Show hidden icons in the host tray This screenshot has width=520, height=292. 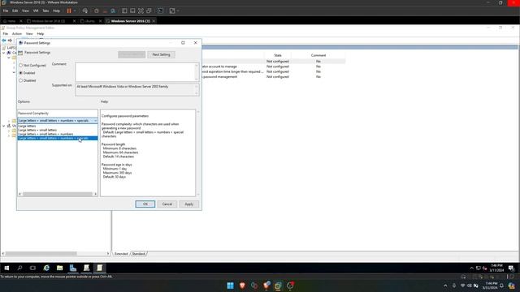[x=445, y=286]
